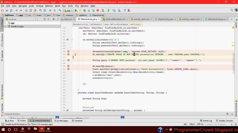Viewport: 238px width, 133px height.
Task: Click the Undo arrow icon
Action: click(x=16, y=10)
